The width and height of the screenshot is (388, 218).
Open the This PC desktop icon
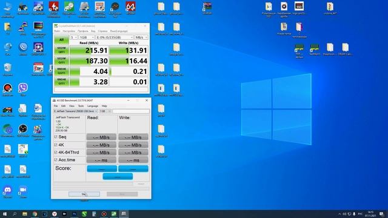[x=8, y=10]
